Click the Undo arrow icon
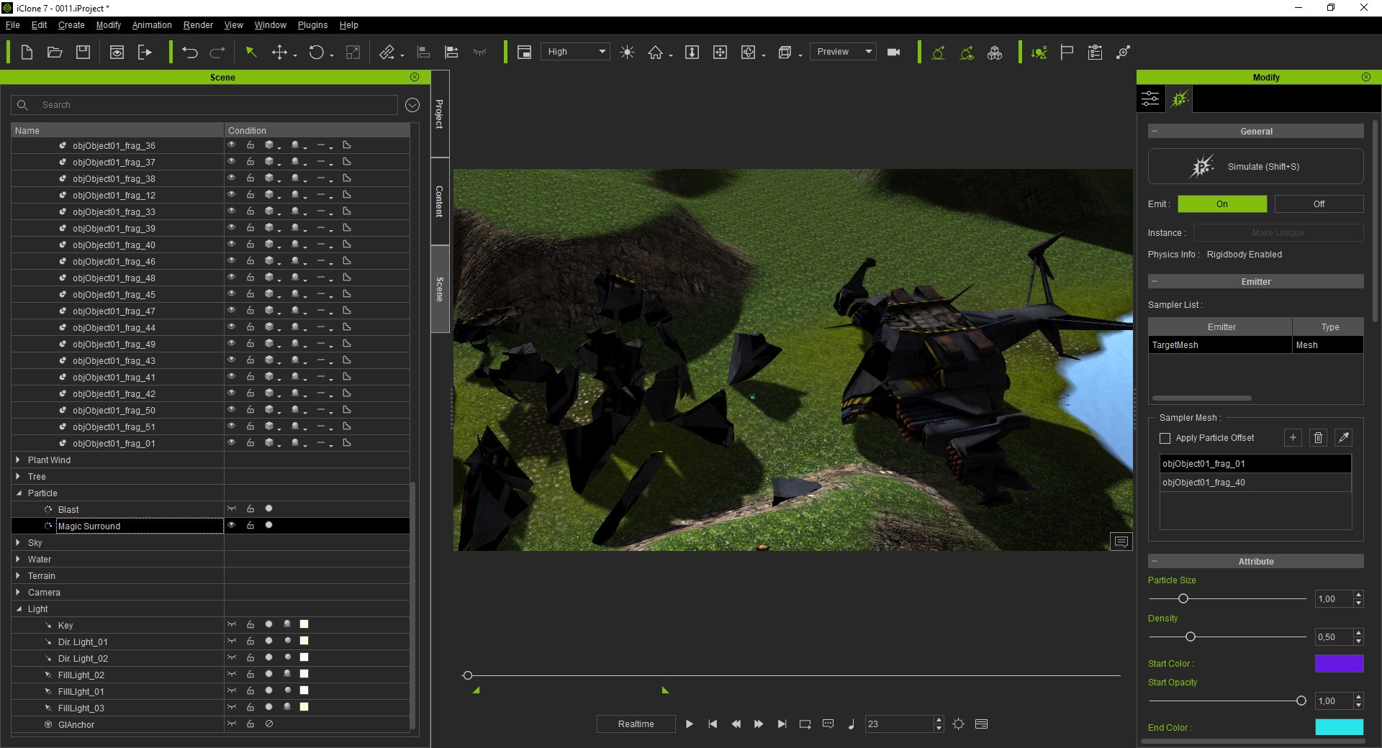The width and height of the screenshot is (1382, 748). 190,52
